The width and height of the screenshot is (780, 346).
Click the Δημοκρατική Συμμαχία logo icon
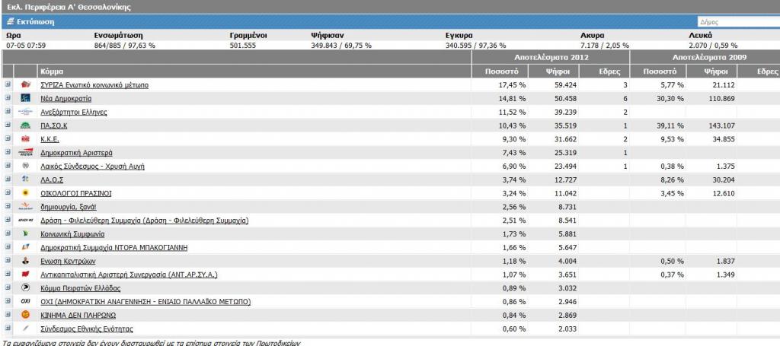pyautogui.click(x=26, y=247)
